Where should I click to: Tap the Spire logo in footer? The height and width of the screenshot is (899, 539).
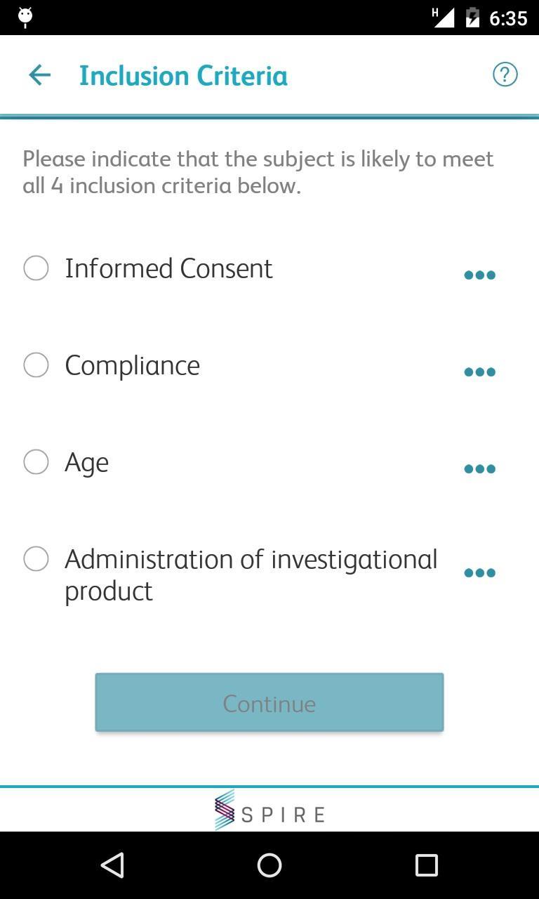[x=269, y=811]
